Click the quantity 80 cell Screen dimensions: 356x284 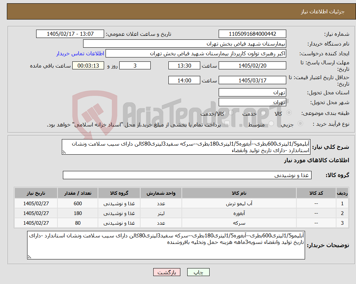[x=78, y=223]
